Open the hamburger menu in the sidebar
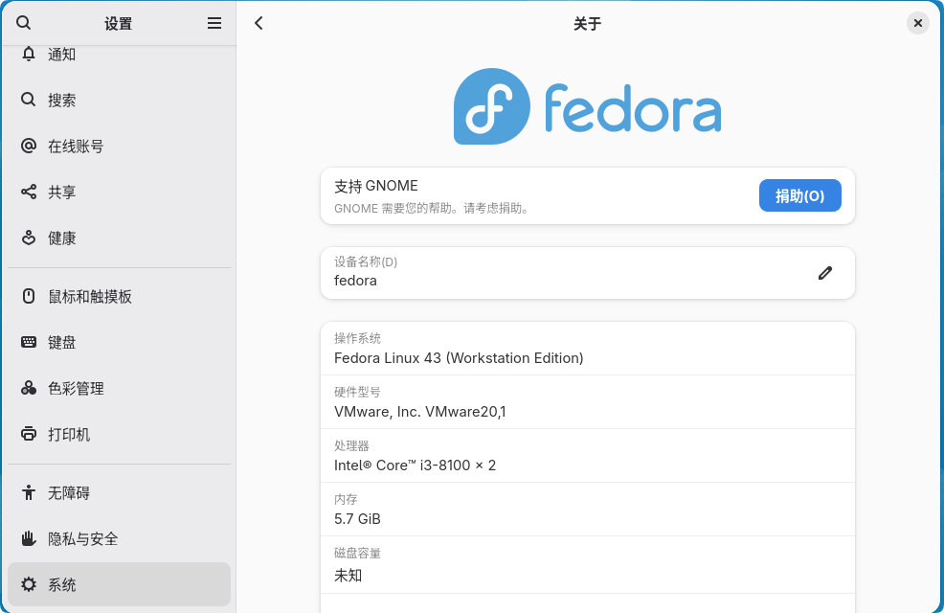The height and width of the screenshot is (613, 944). [214, 23]
